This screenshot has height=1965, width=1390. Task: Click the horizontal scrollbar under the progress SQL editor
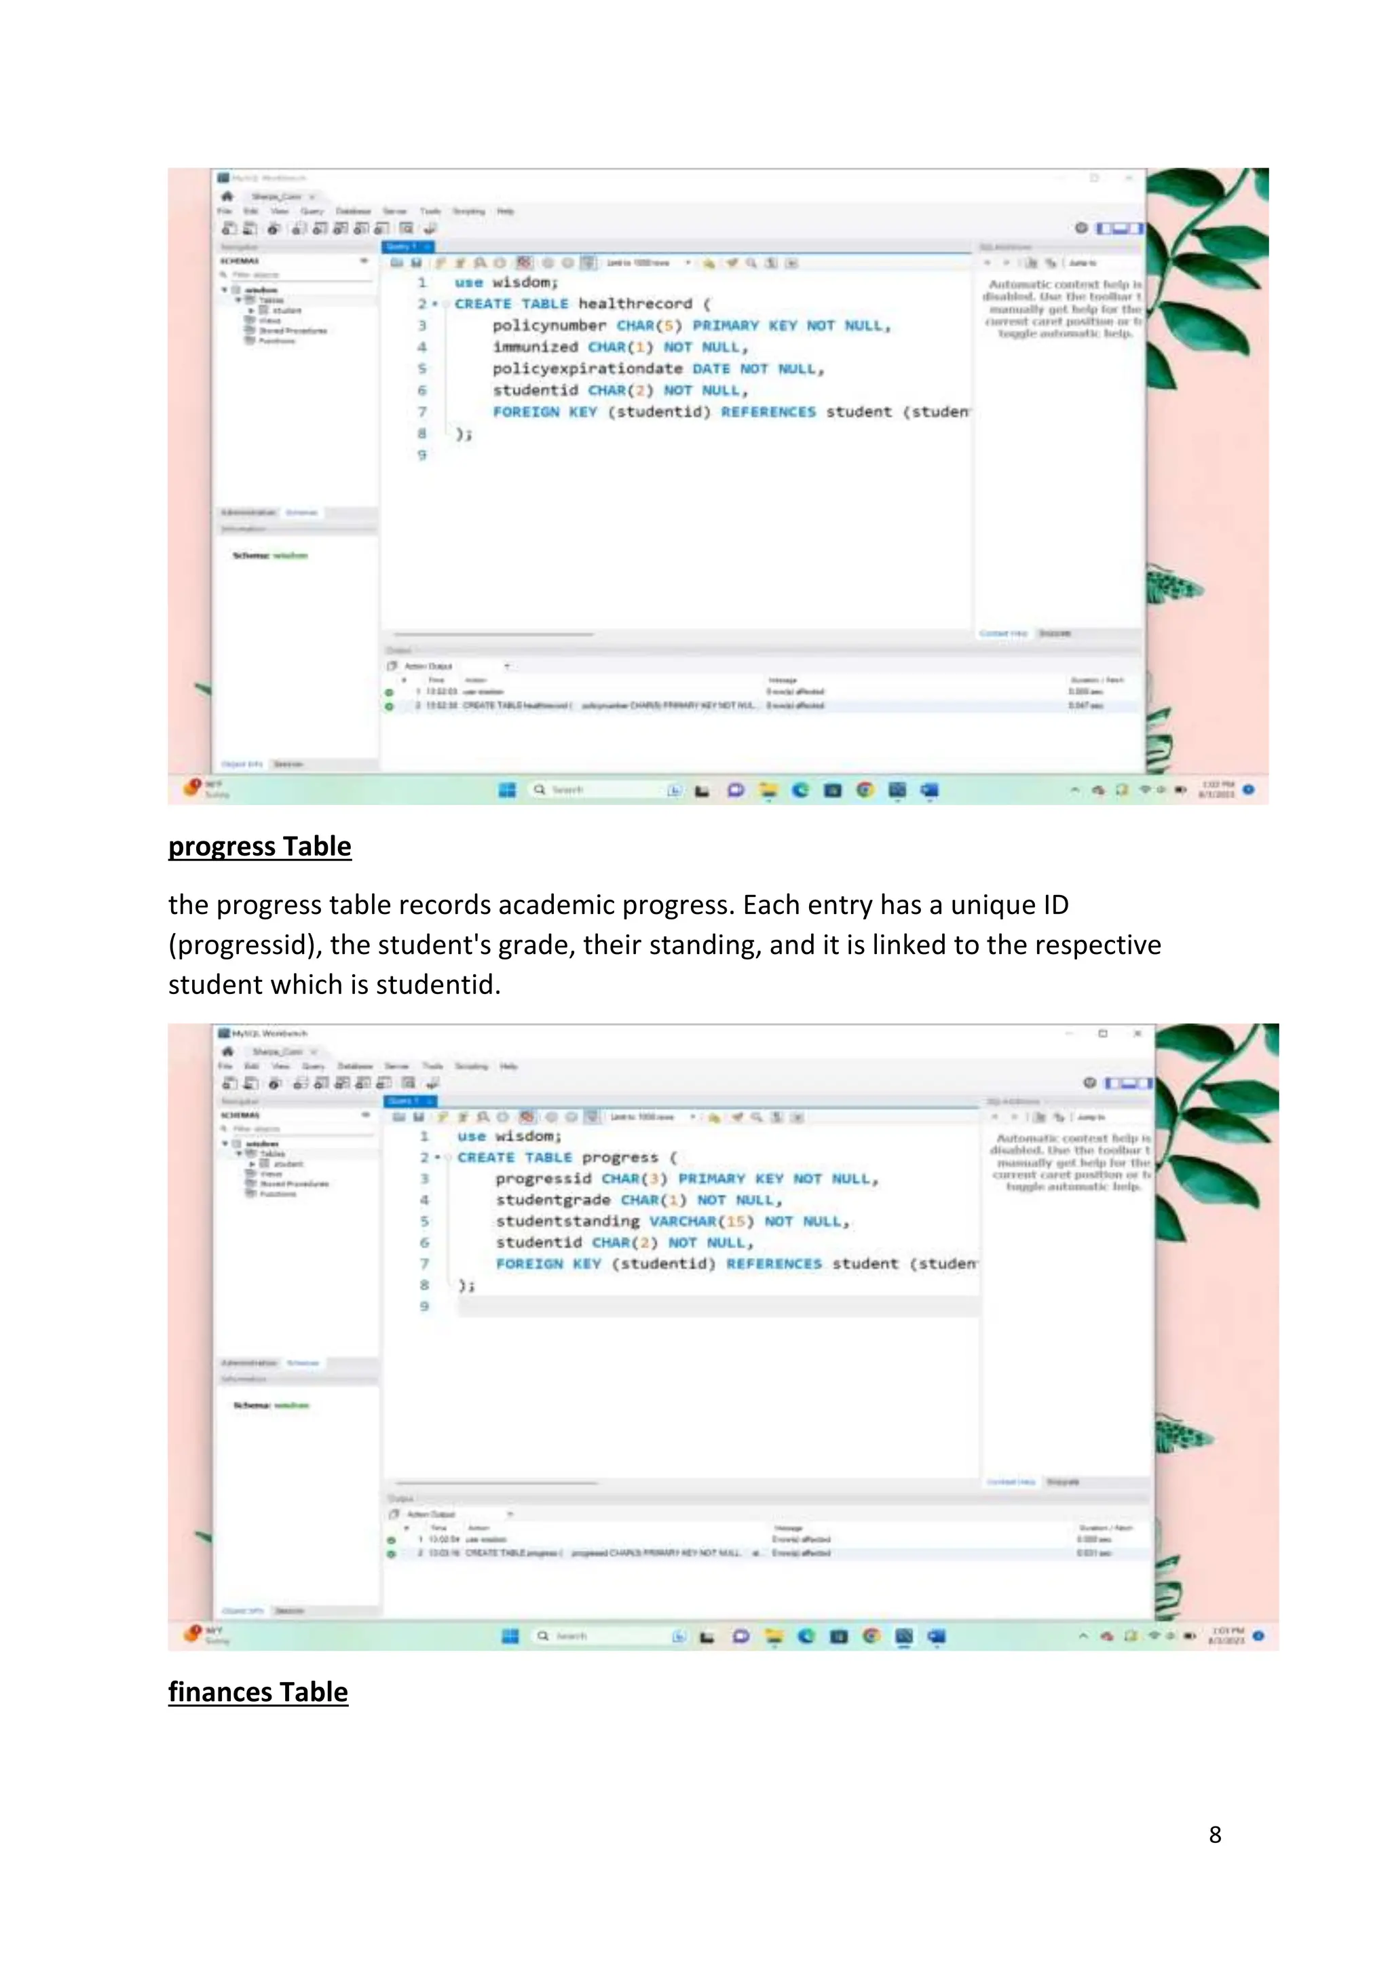pyautogui.click(x=496, y=1483)
